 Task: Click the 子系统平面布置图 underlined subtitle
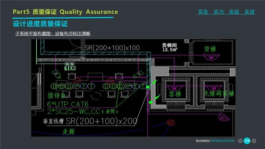[53, 34]
